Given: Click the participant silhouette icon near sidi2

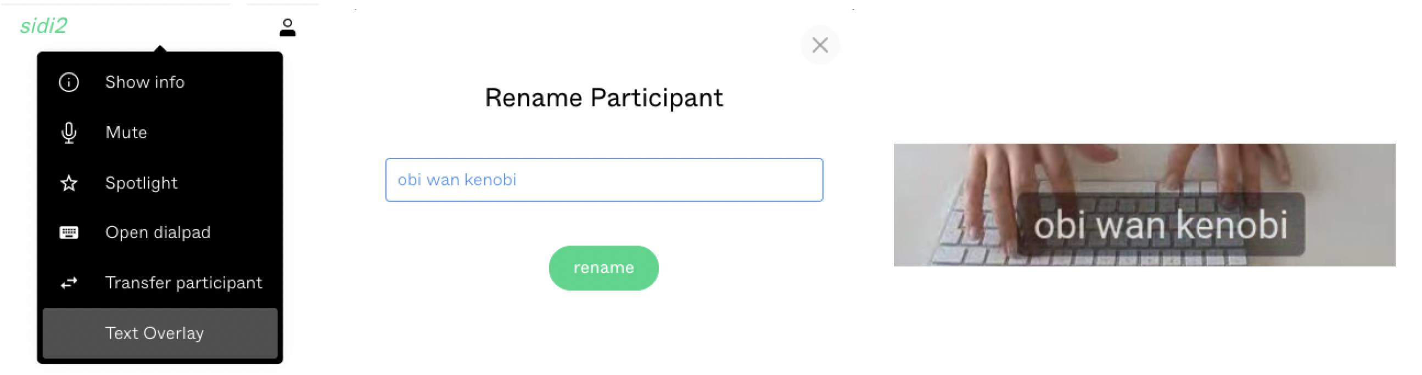Looking at the screenshot, I should point(287,27).
